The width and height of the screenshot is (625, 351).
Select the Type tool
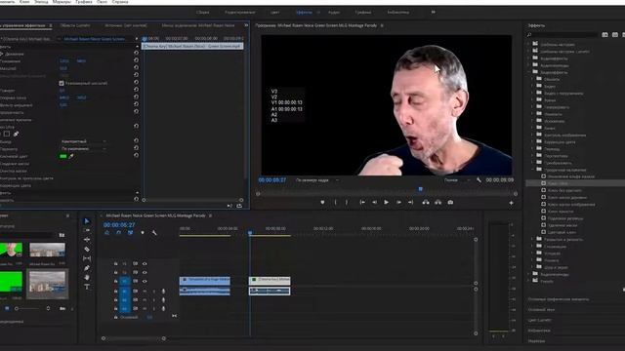87,287
